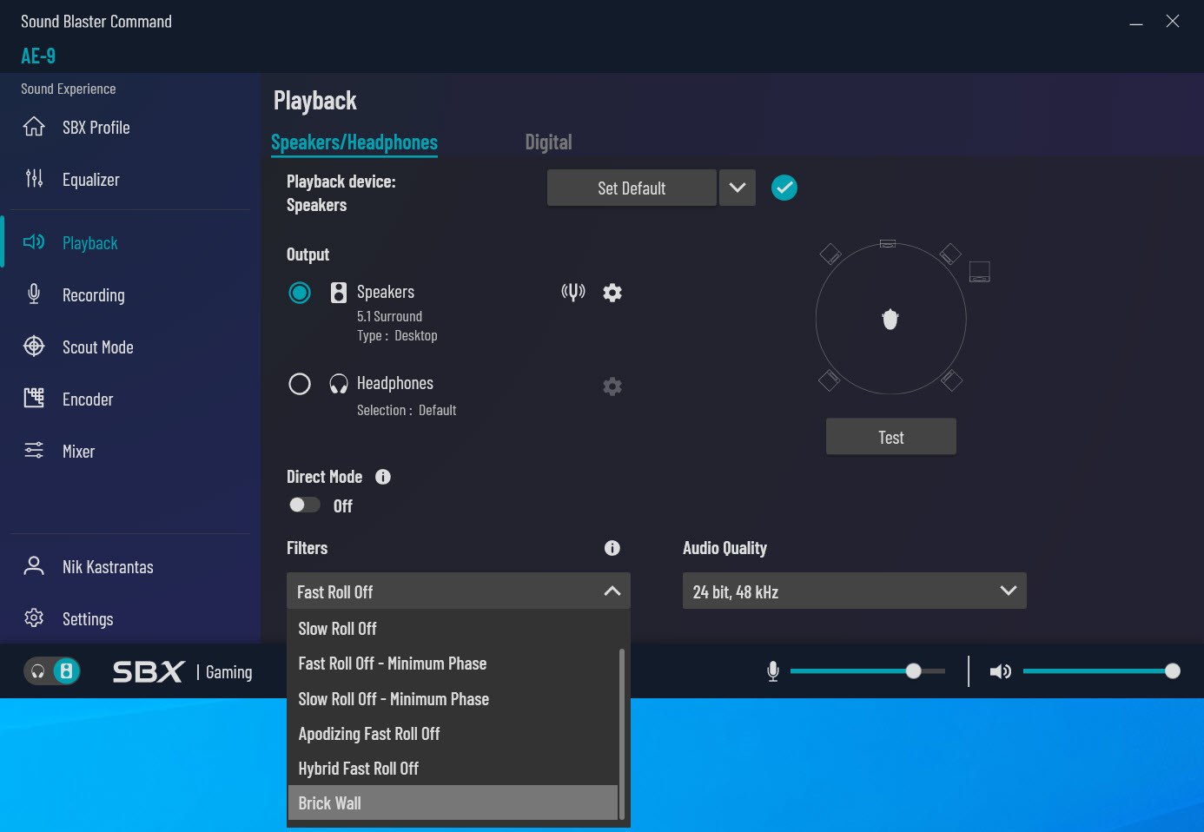Select the Headphones output radio button
Screen dimensions: 1204x832
tap(300, 384)
